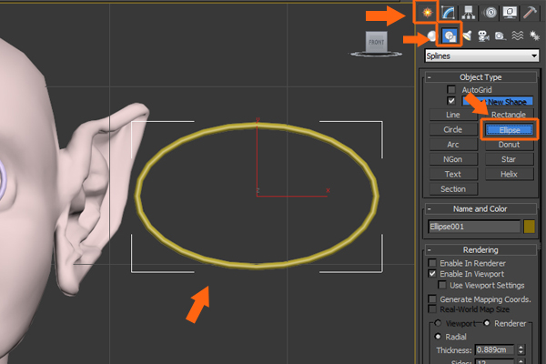The image size is (546, 364).
Task: Uncheck the Start New Shape checkbox
Action: pos(451,101)
